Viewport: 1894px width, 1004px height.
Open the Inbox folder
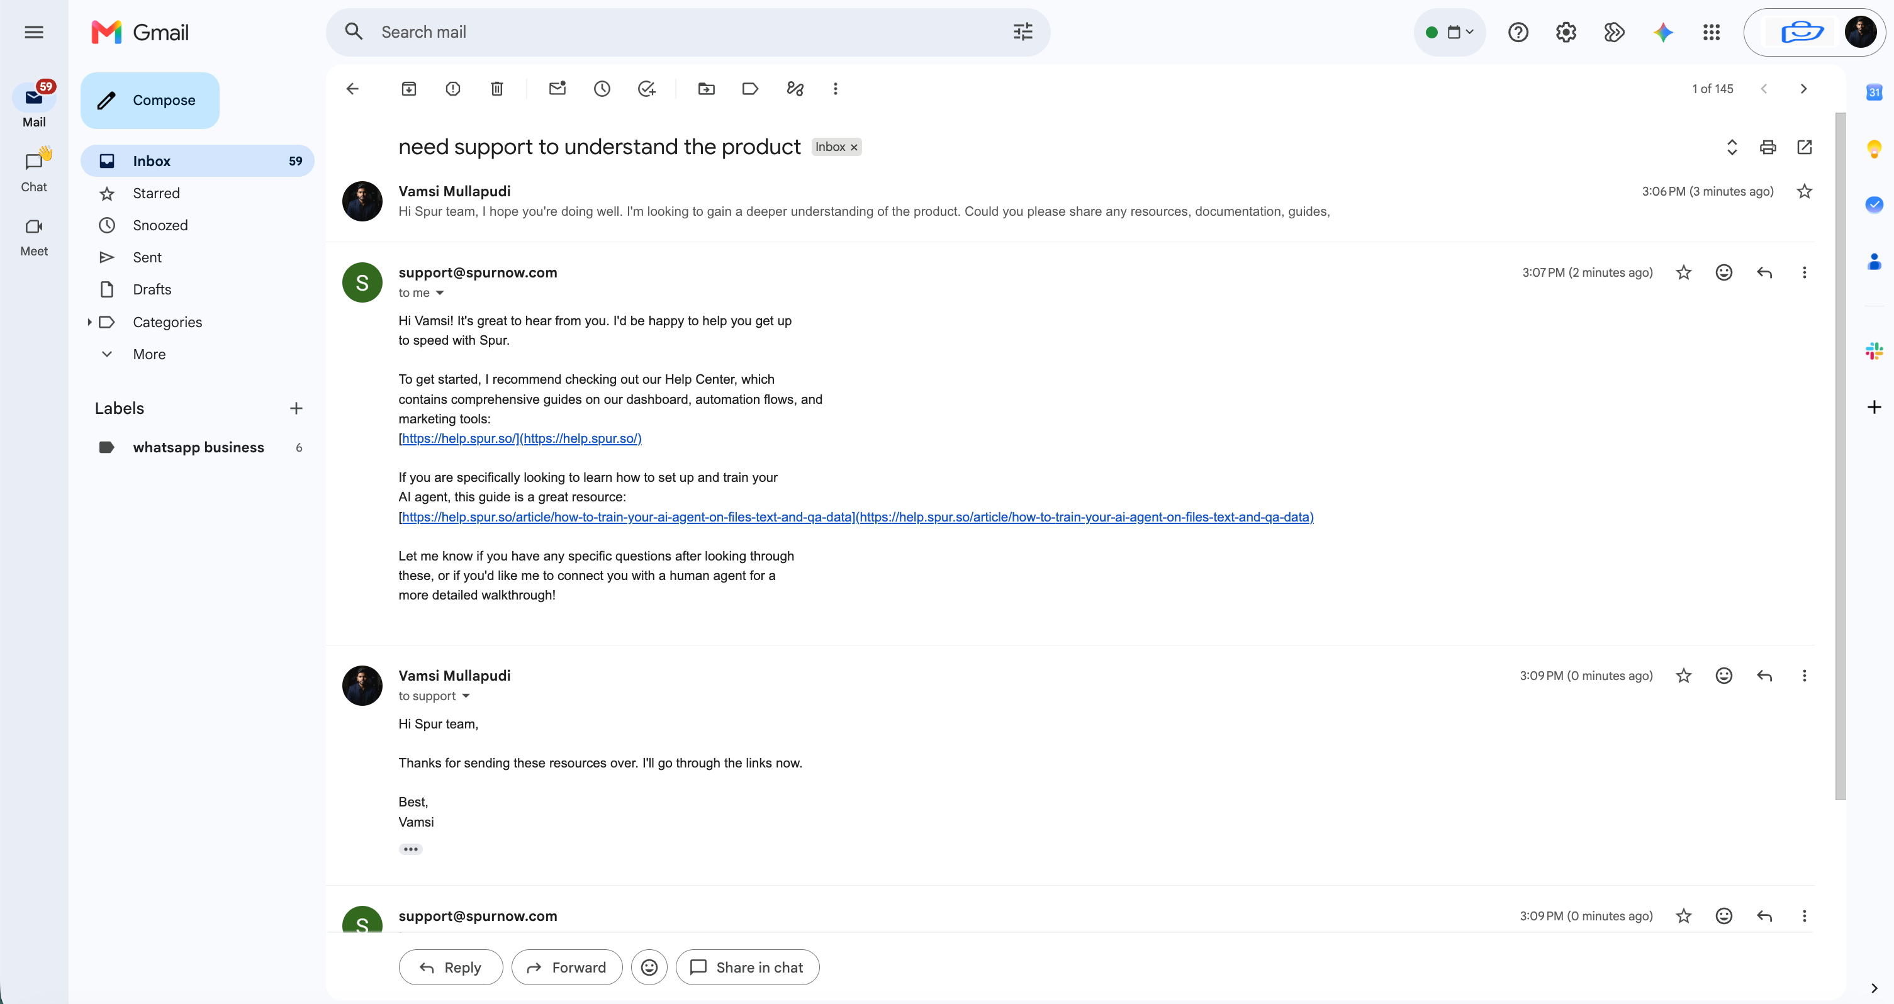coord(198,161)
